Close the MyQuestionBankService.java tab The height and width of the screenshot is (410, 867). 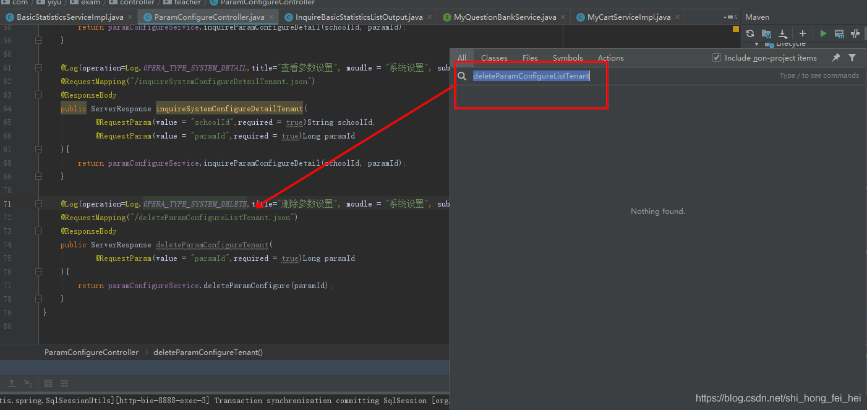[562, 17]
